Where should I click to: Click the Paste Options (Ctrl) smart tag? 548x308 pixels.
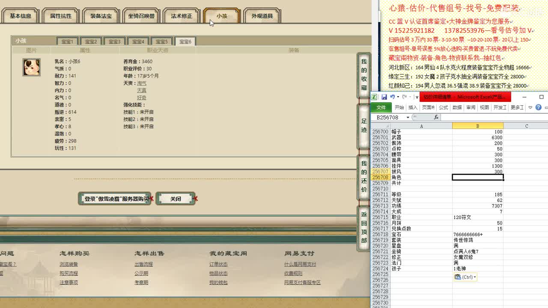(x=465, y=277)
